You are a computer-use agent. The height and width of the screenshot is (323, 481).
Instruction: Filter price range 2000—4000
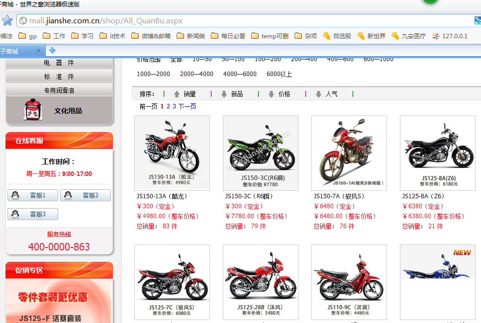(x=196, y=74)
